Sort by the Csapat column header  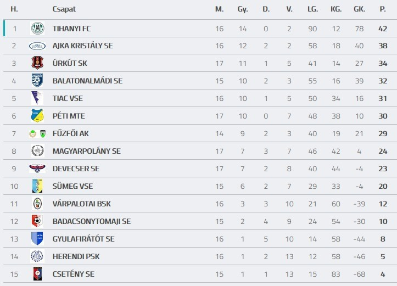(x=64, y=9)
